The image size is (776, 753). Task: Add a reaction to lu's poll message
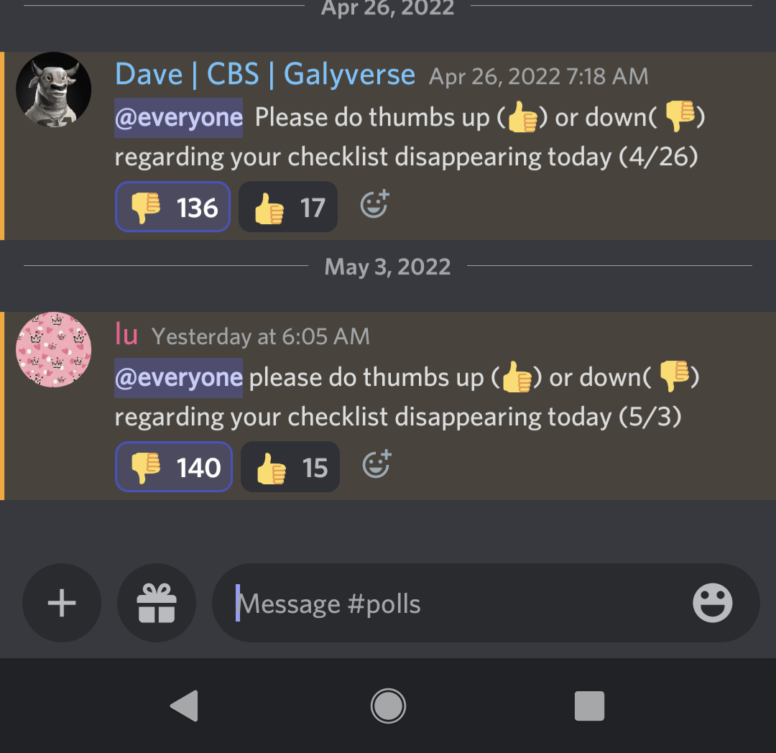pos(377,463)
